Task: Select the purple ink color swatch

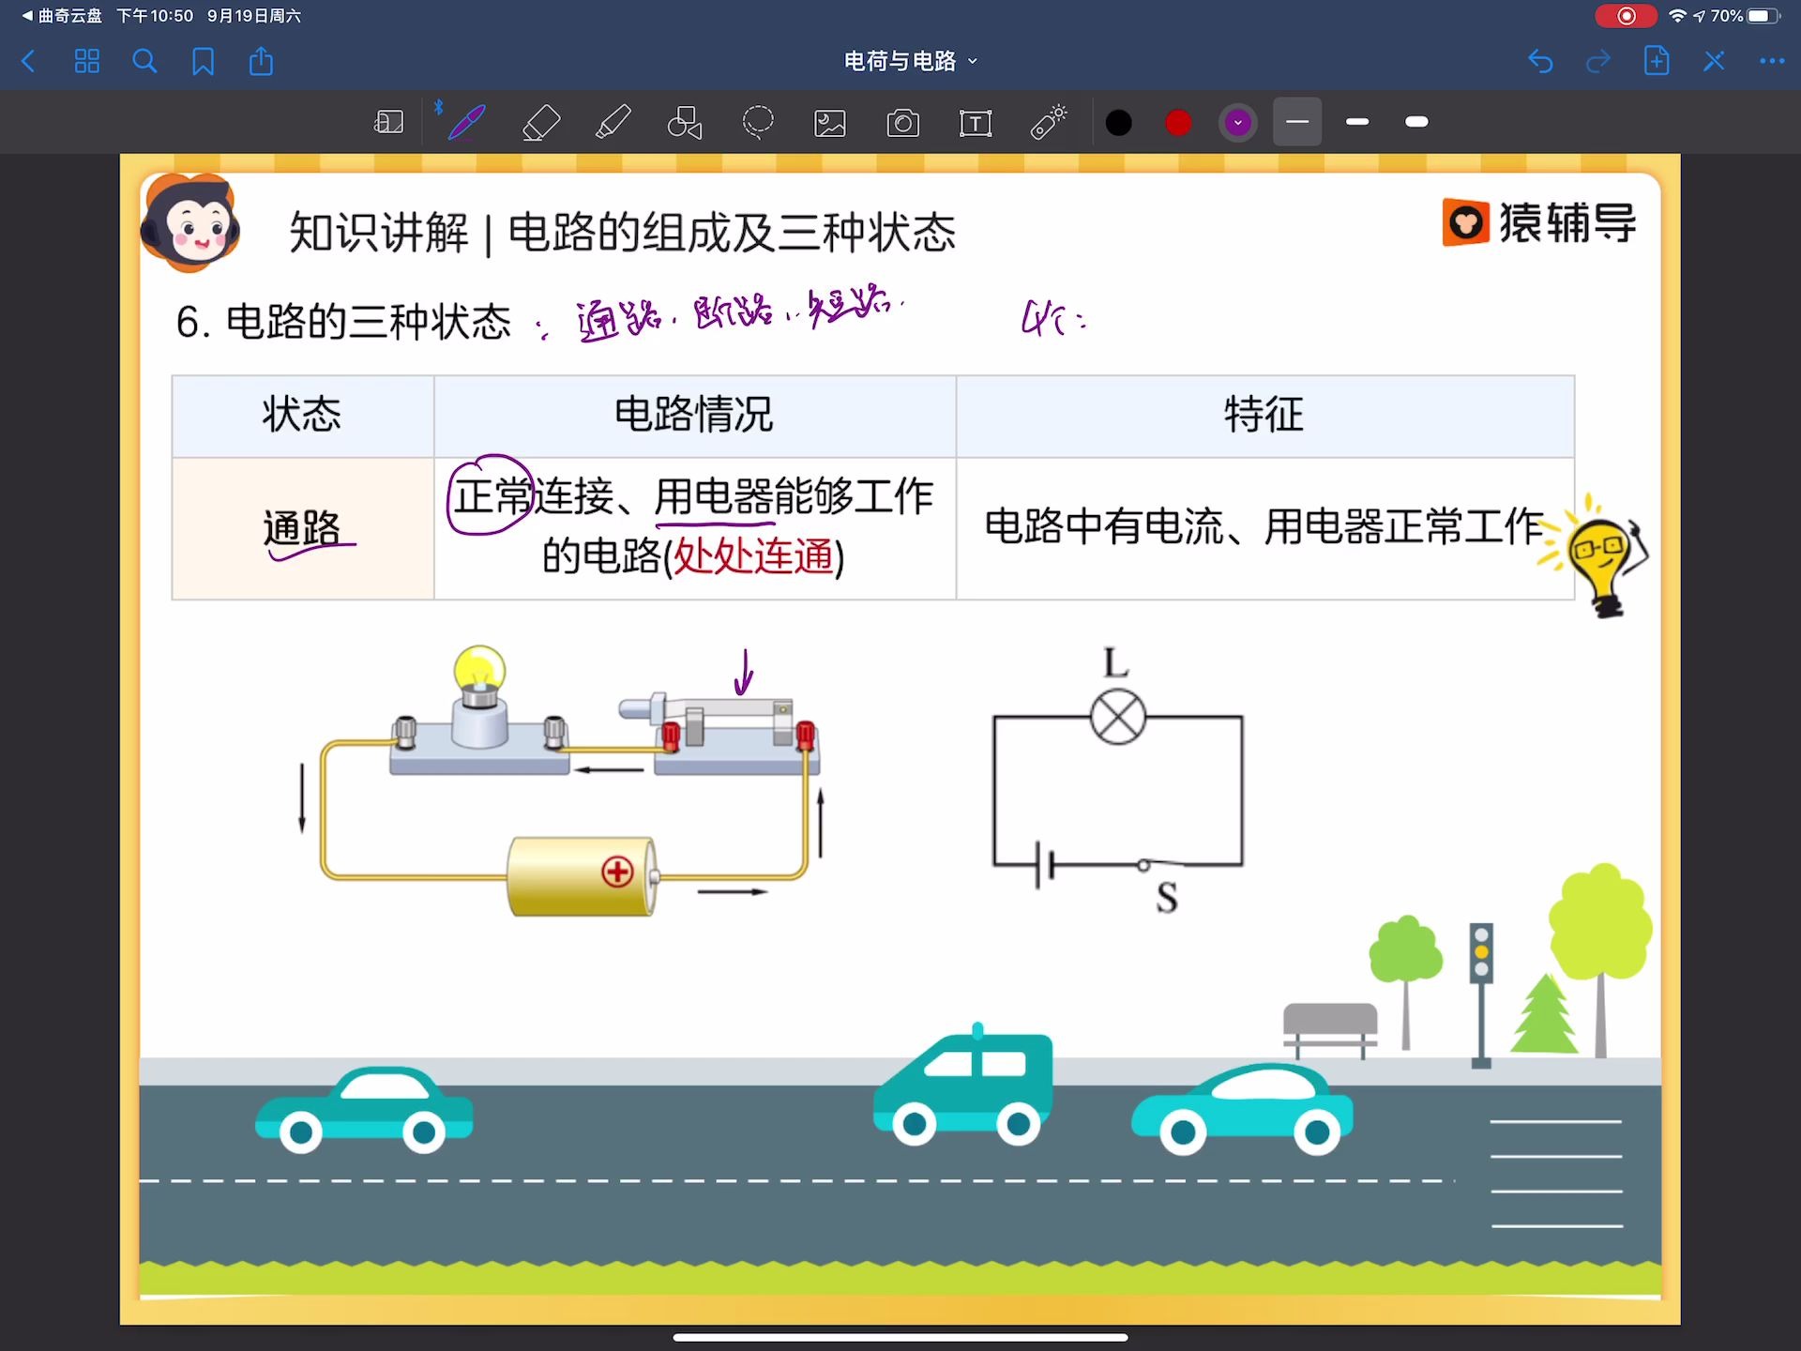Action: click(x=1238, y=122)
